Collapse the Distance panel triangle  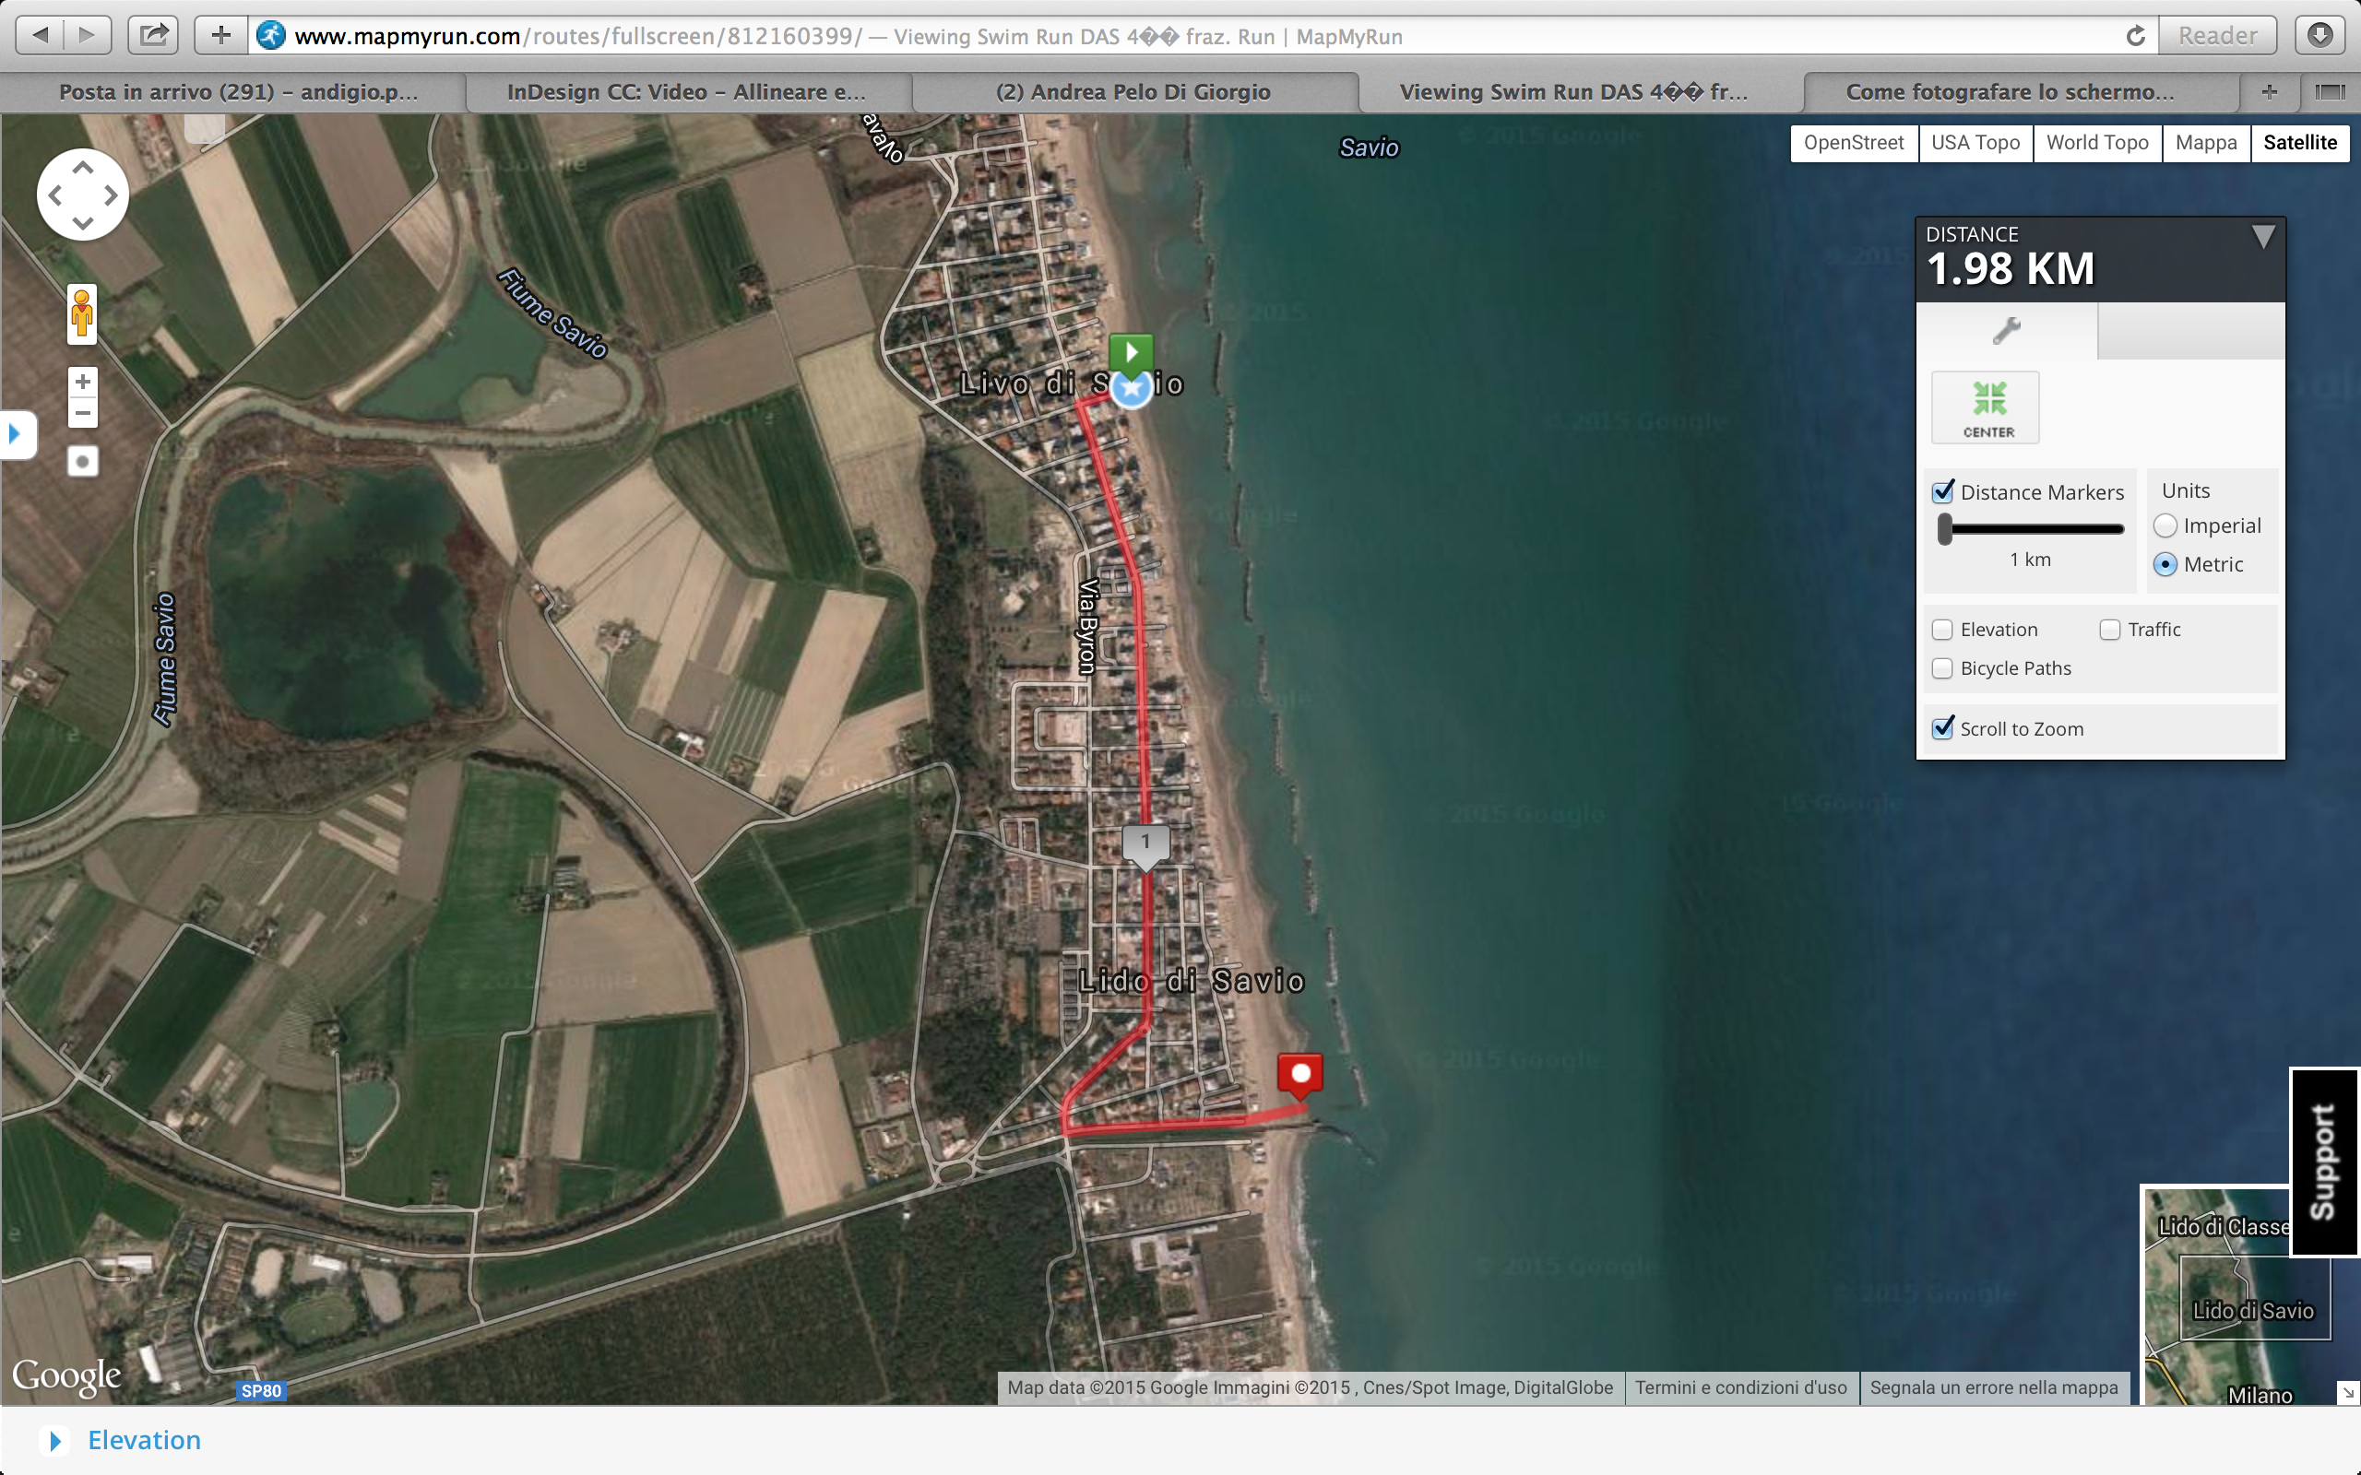click(2263, 237)
